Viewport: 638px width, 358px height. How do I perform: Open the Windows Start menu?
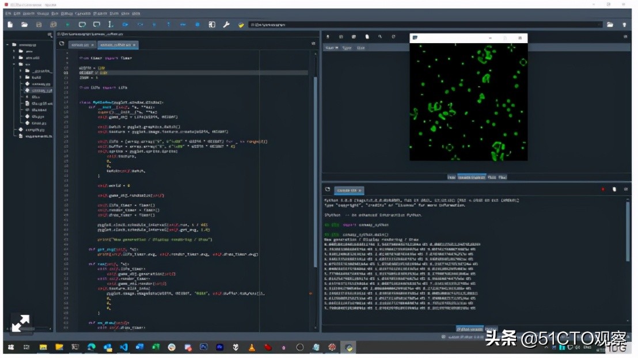point(11,347)
